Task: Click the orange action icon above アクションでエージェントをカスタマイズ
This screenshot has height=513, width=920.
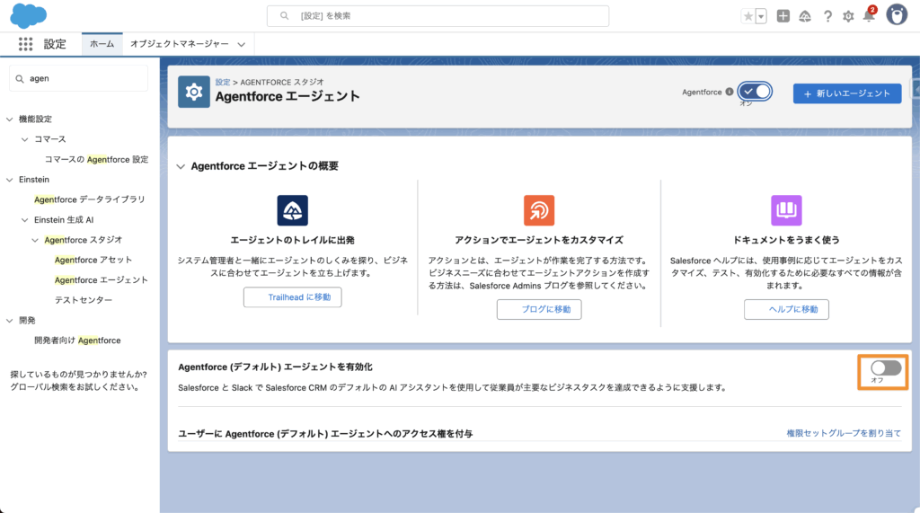Action: click(539, 210)
